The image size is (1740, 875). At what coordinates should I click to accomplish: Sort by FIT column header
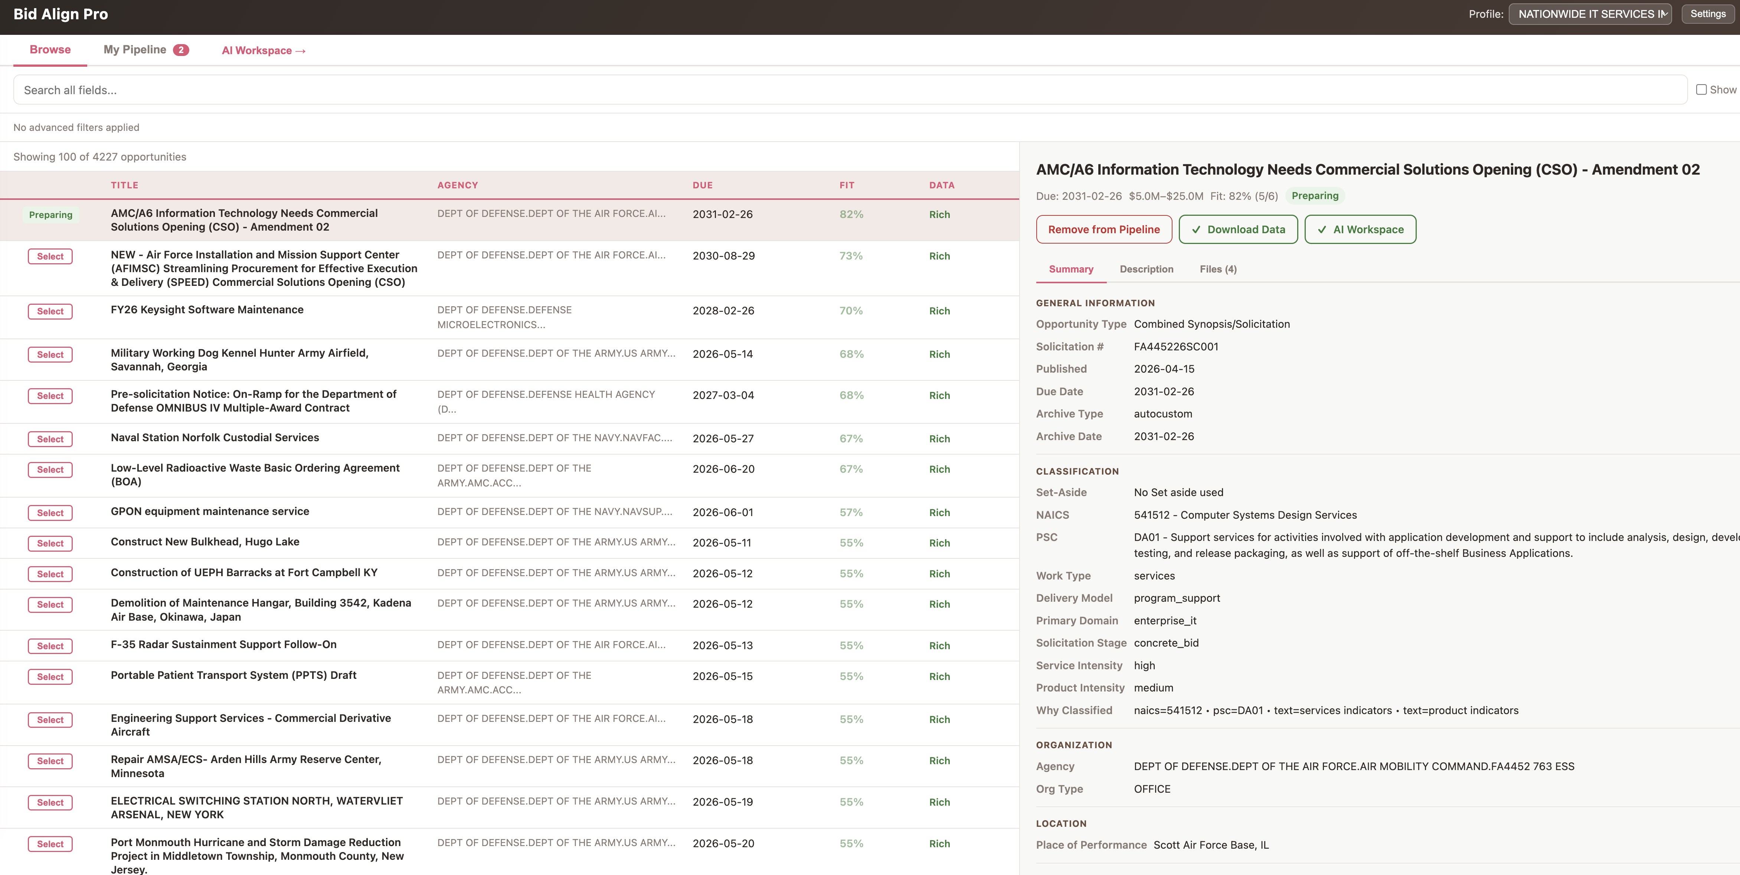847,185
